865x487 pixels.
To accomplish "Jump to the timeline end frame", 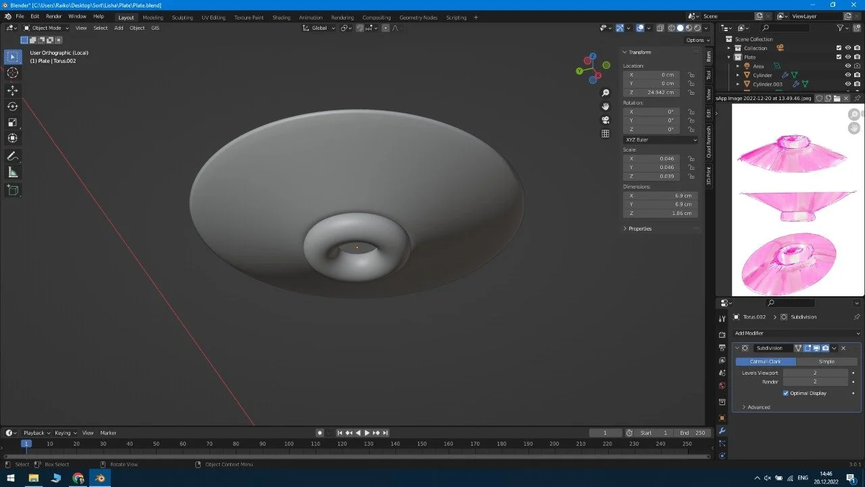I will (385, 433).
